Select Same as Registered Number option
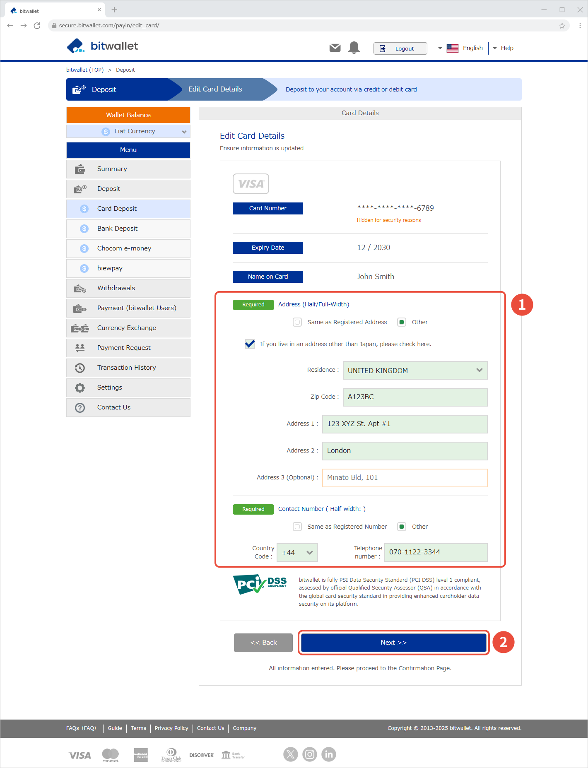588x768 pixels. point(297,527)
